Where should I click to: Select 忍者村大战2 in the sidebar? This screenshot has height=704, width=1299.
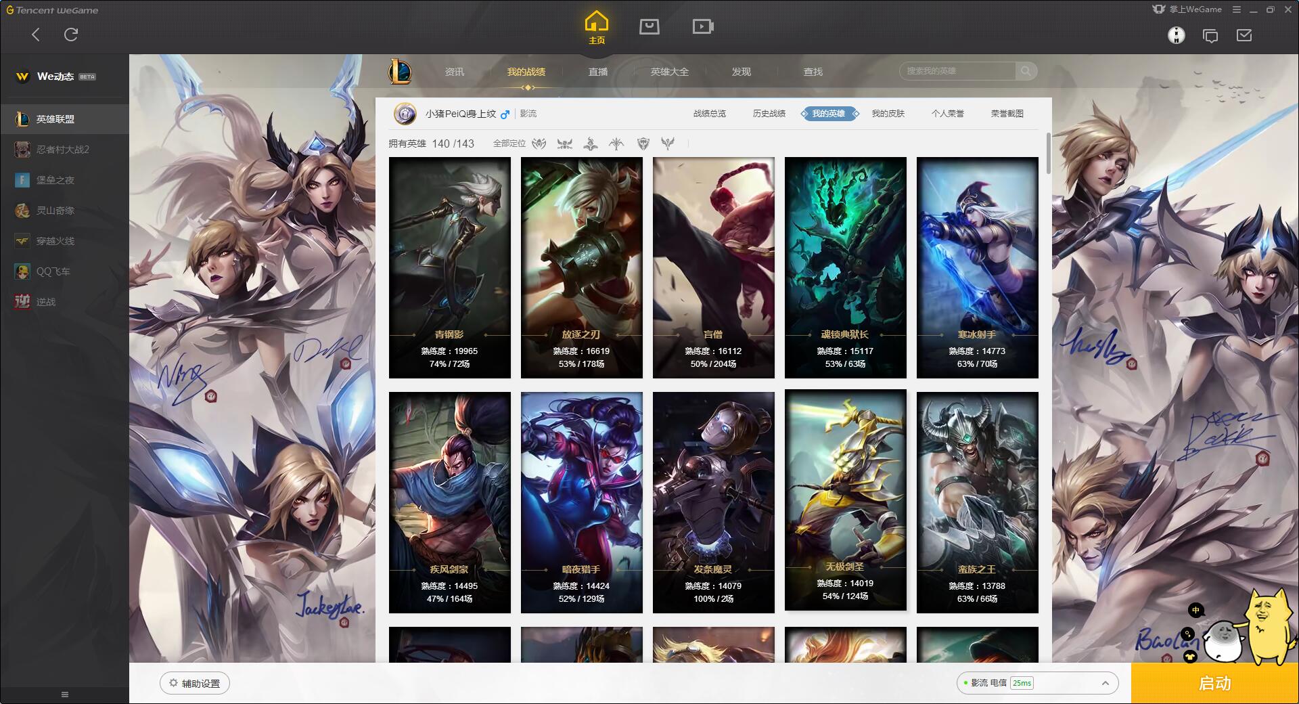click(64, 150)
